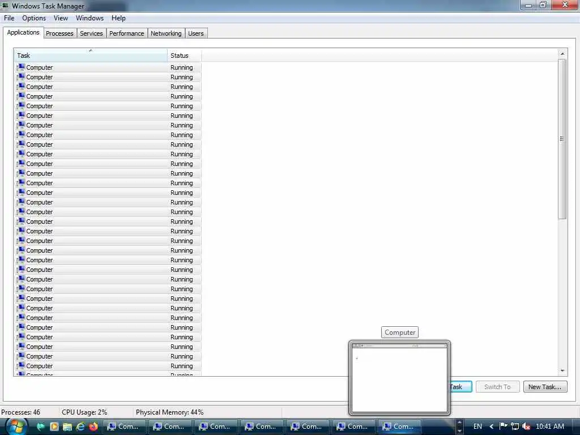Click the EN language indicator

[x=477, y=427]
